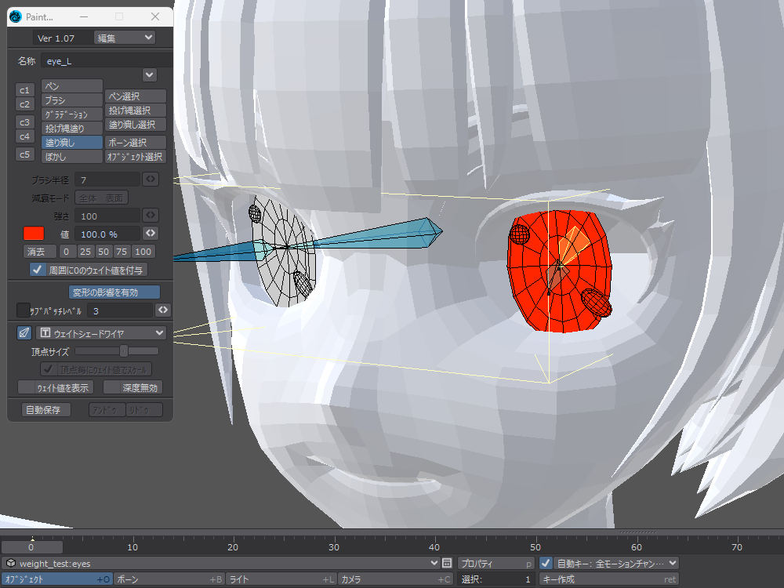The image size is (784, 588).
Task: Select the ブラシ brush tool button
Action: point(72,100)
